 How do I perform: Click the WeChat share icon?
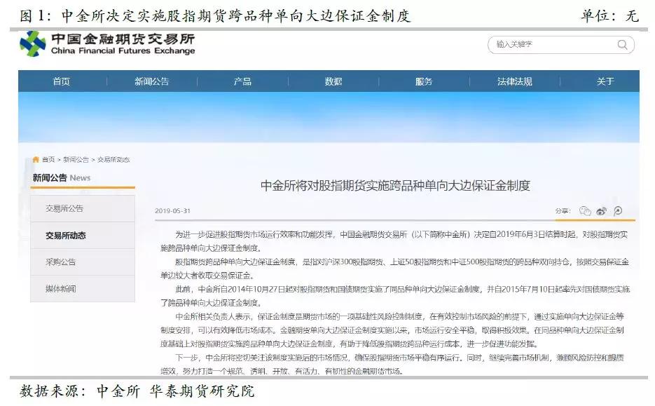586,210
